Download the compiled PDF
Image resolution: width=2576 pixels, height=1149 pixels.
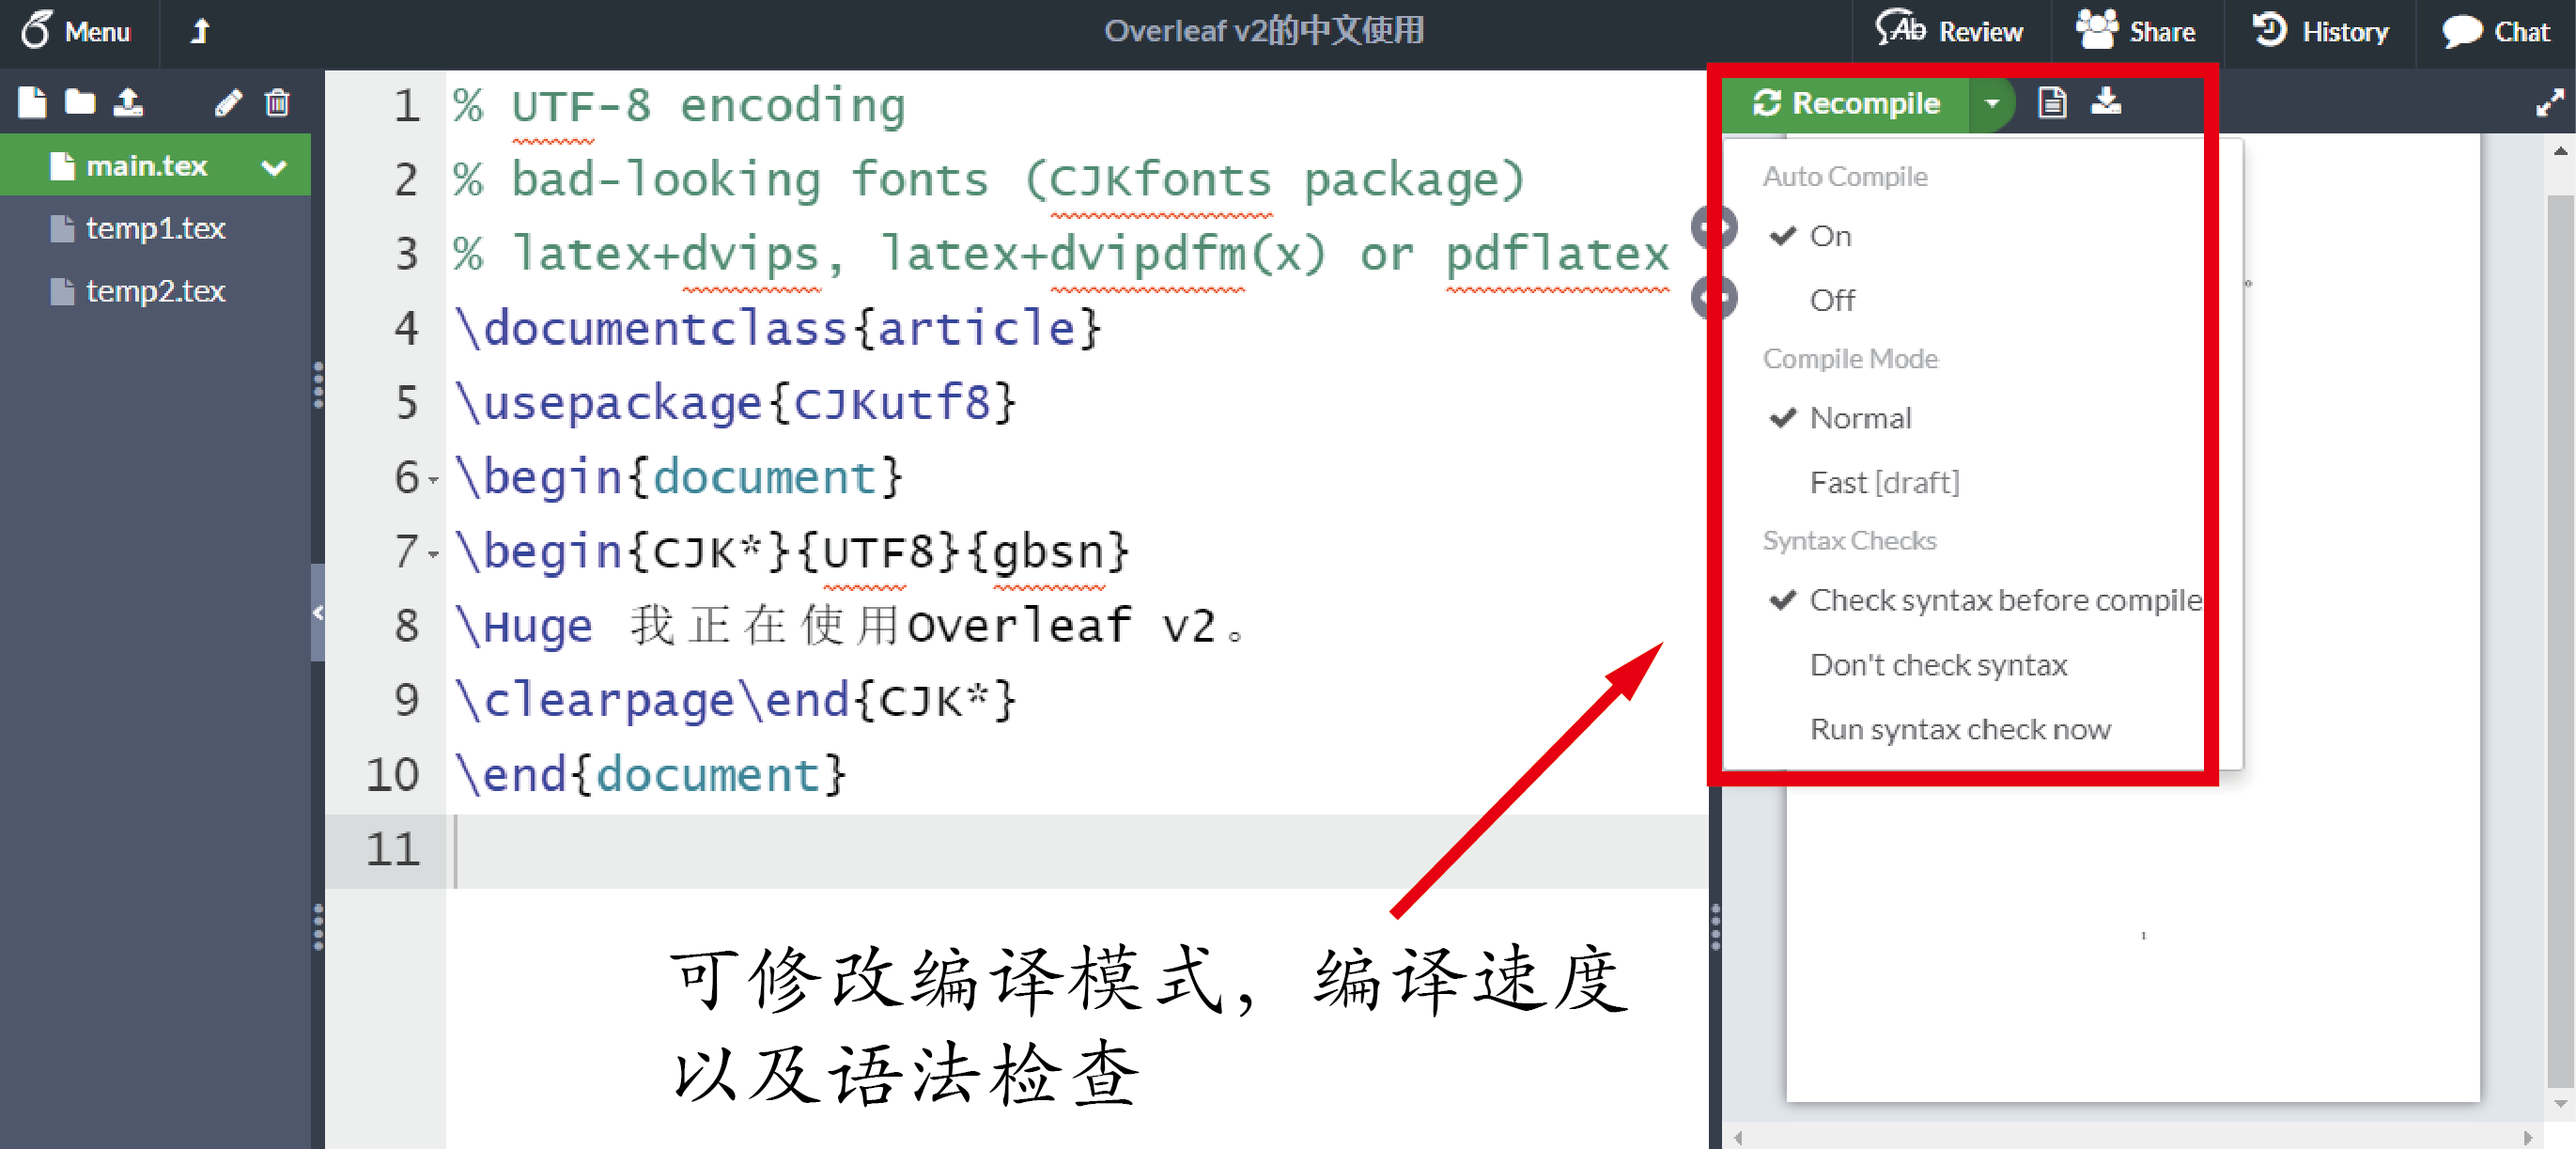point(2106,102)
